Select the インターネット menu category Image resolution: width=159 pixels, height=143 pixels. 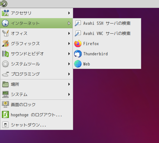[37, 23]
